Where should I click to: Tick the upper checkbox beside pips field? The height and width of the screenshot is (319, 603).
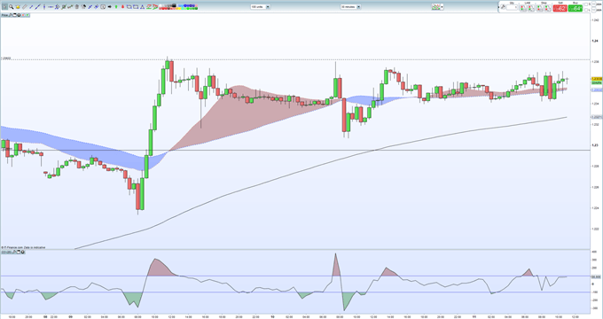(x=586, y=4)
